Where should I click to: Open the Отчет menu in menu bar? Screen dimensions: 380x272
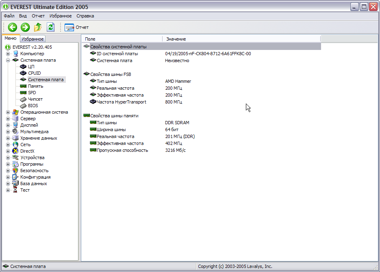click(x=38, y=16)
